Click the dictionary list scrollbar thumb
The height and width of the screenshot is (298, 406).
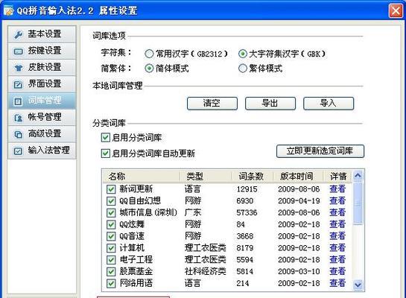[358, 204]
